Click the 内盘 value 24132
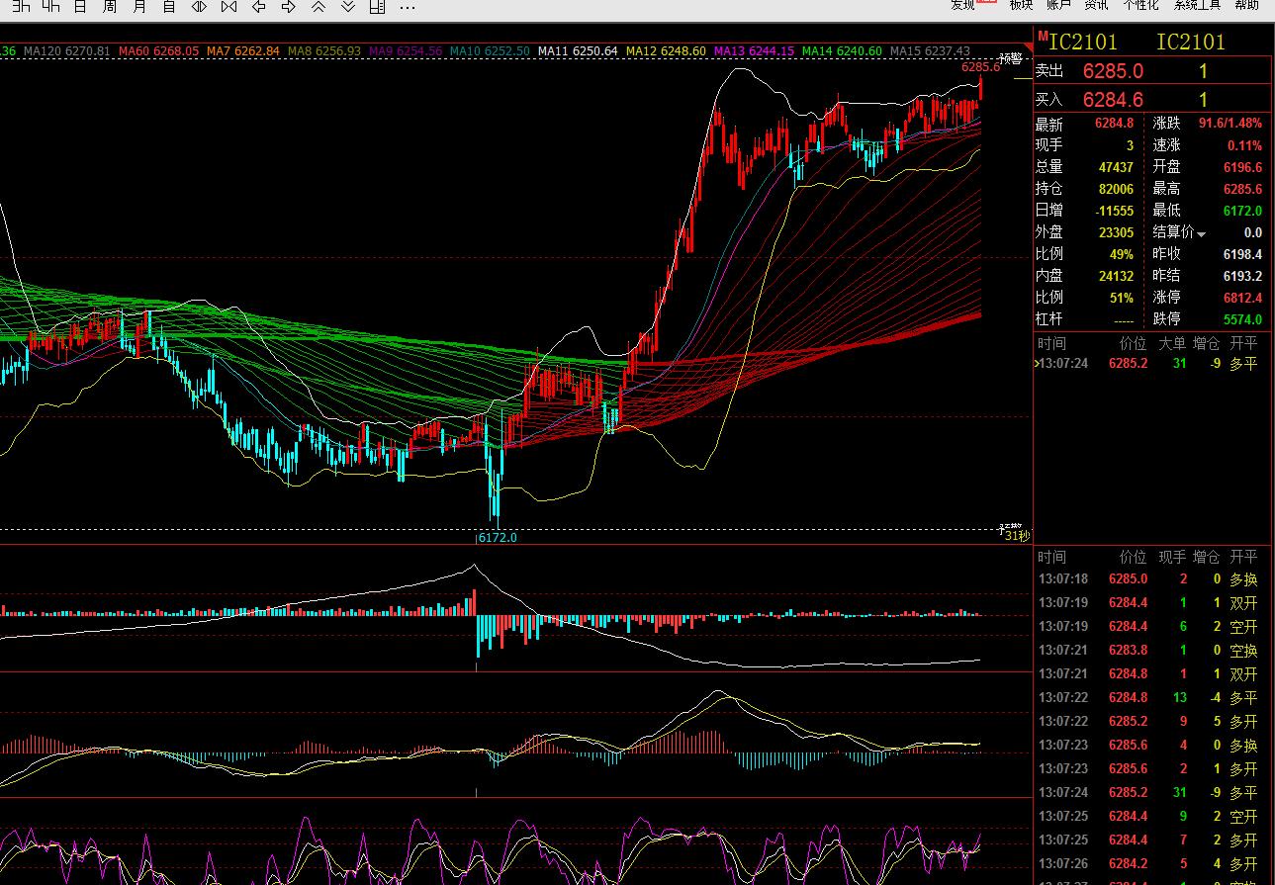This screenshot has height=885, width=1275. tap(1116, 276)
